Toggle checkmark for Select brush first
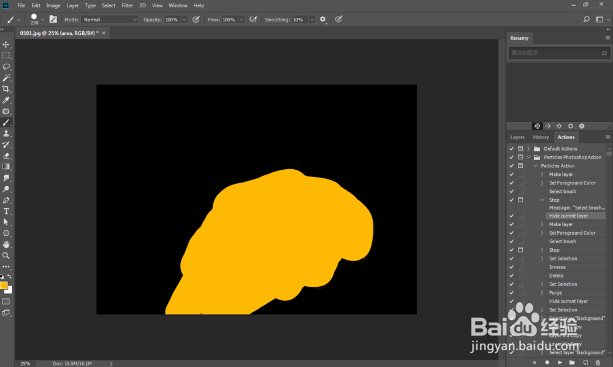Screen dimensions: 613x367 pyautogui.click(x=511, y=192)
